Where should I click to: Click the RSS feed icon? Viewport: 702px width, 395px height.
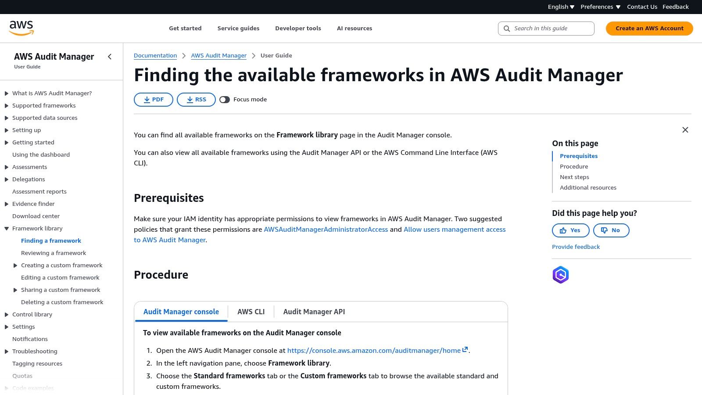(x=190, y=100)
